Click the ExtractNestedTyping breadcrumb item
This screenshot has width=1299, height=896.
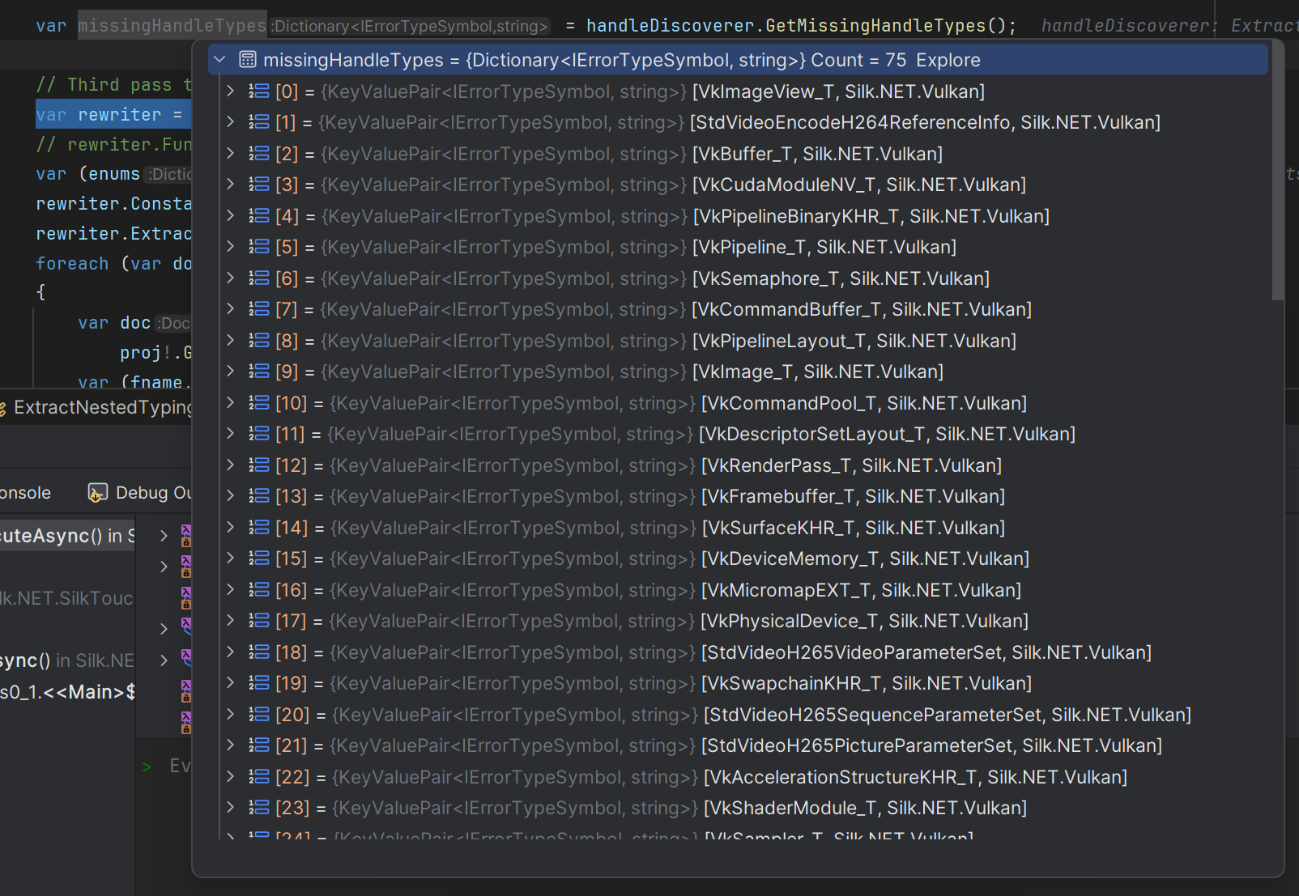(x=102, y=407)
